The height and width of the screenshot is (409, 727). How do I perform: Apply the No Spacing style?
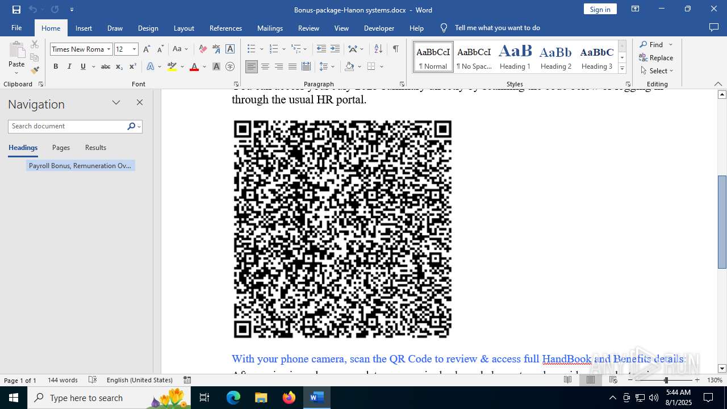474,57
